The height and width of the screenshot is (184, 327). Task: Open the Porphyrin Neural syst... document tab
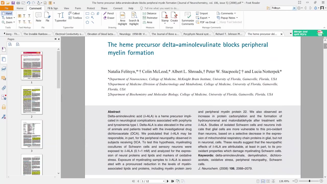click(x=197, y=34)
